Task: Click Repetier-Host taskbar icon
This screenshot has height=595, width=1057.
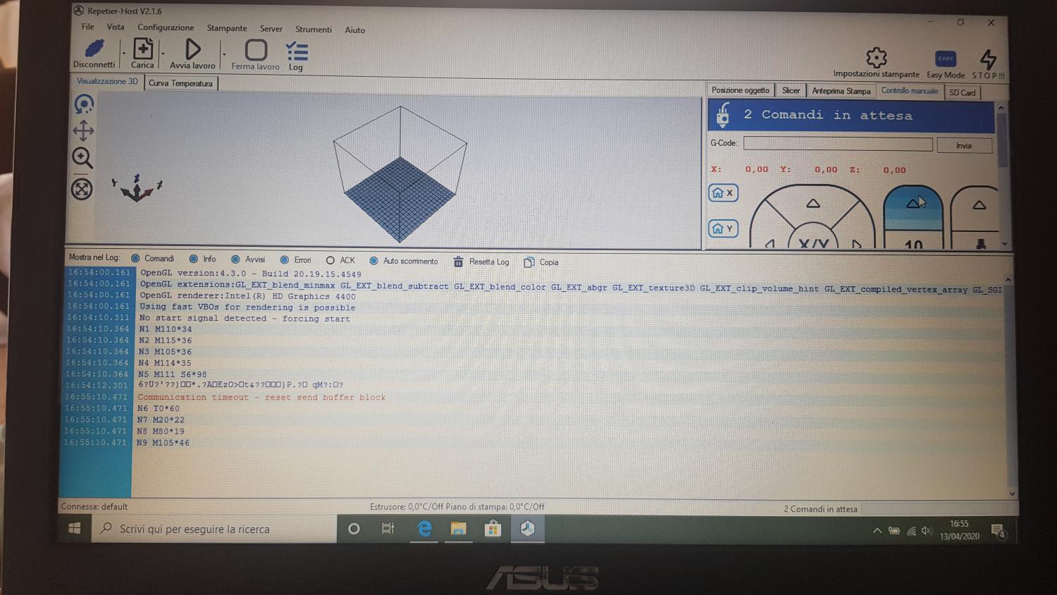Action: pos(527,529)
